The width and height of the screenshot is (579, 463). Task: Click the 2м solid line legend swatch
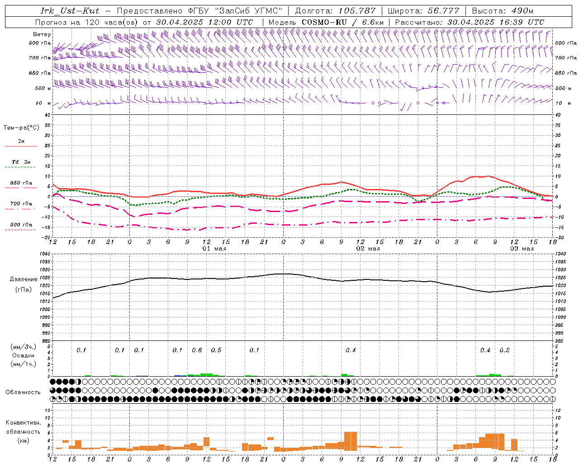21,146
